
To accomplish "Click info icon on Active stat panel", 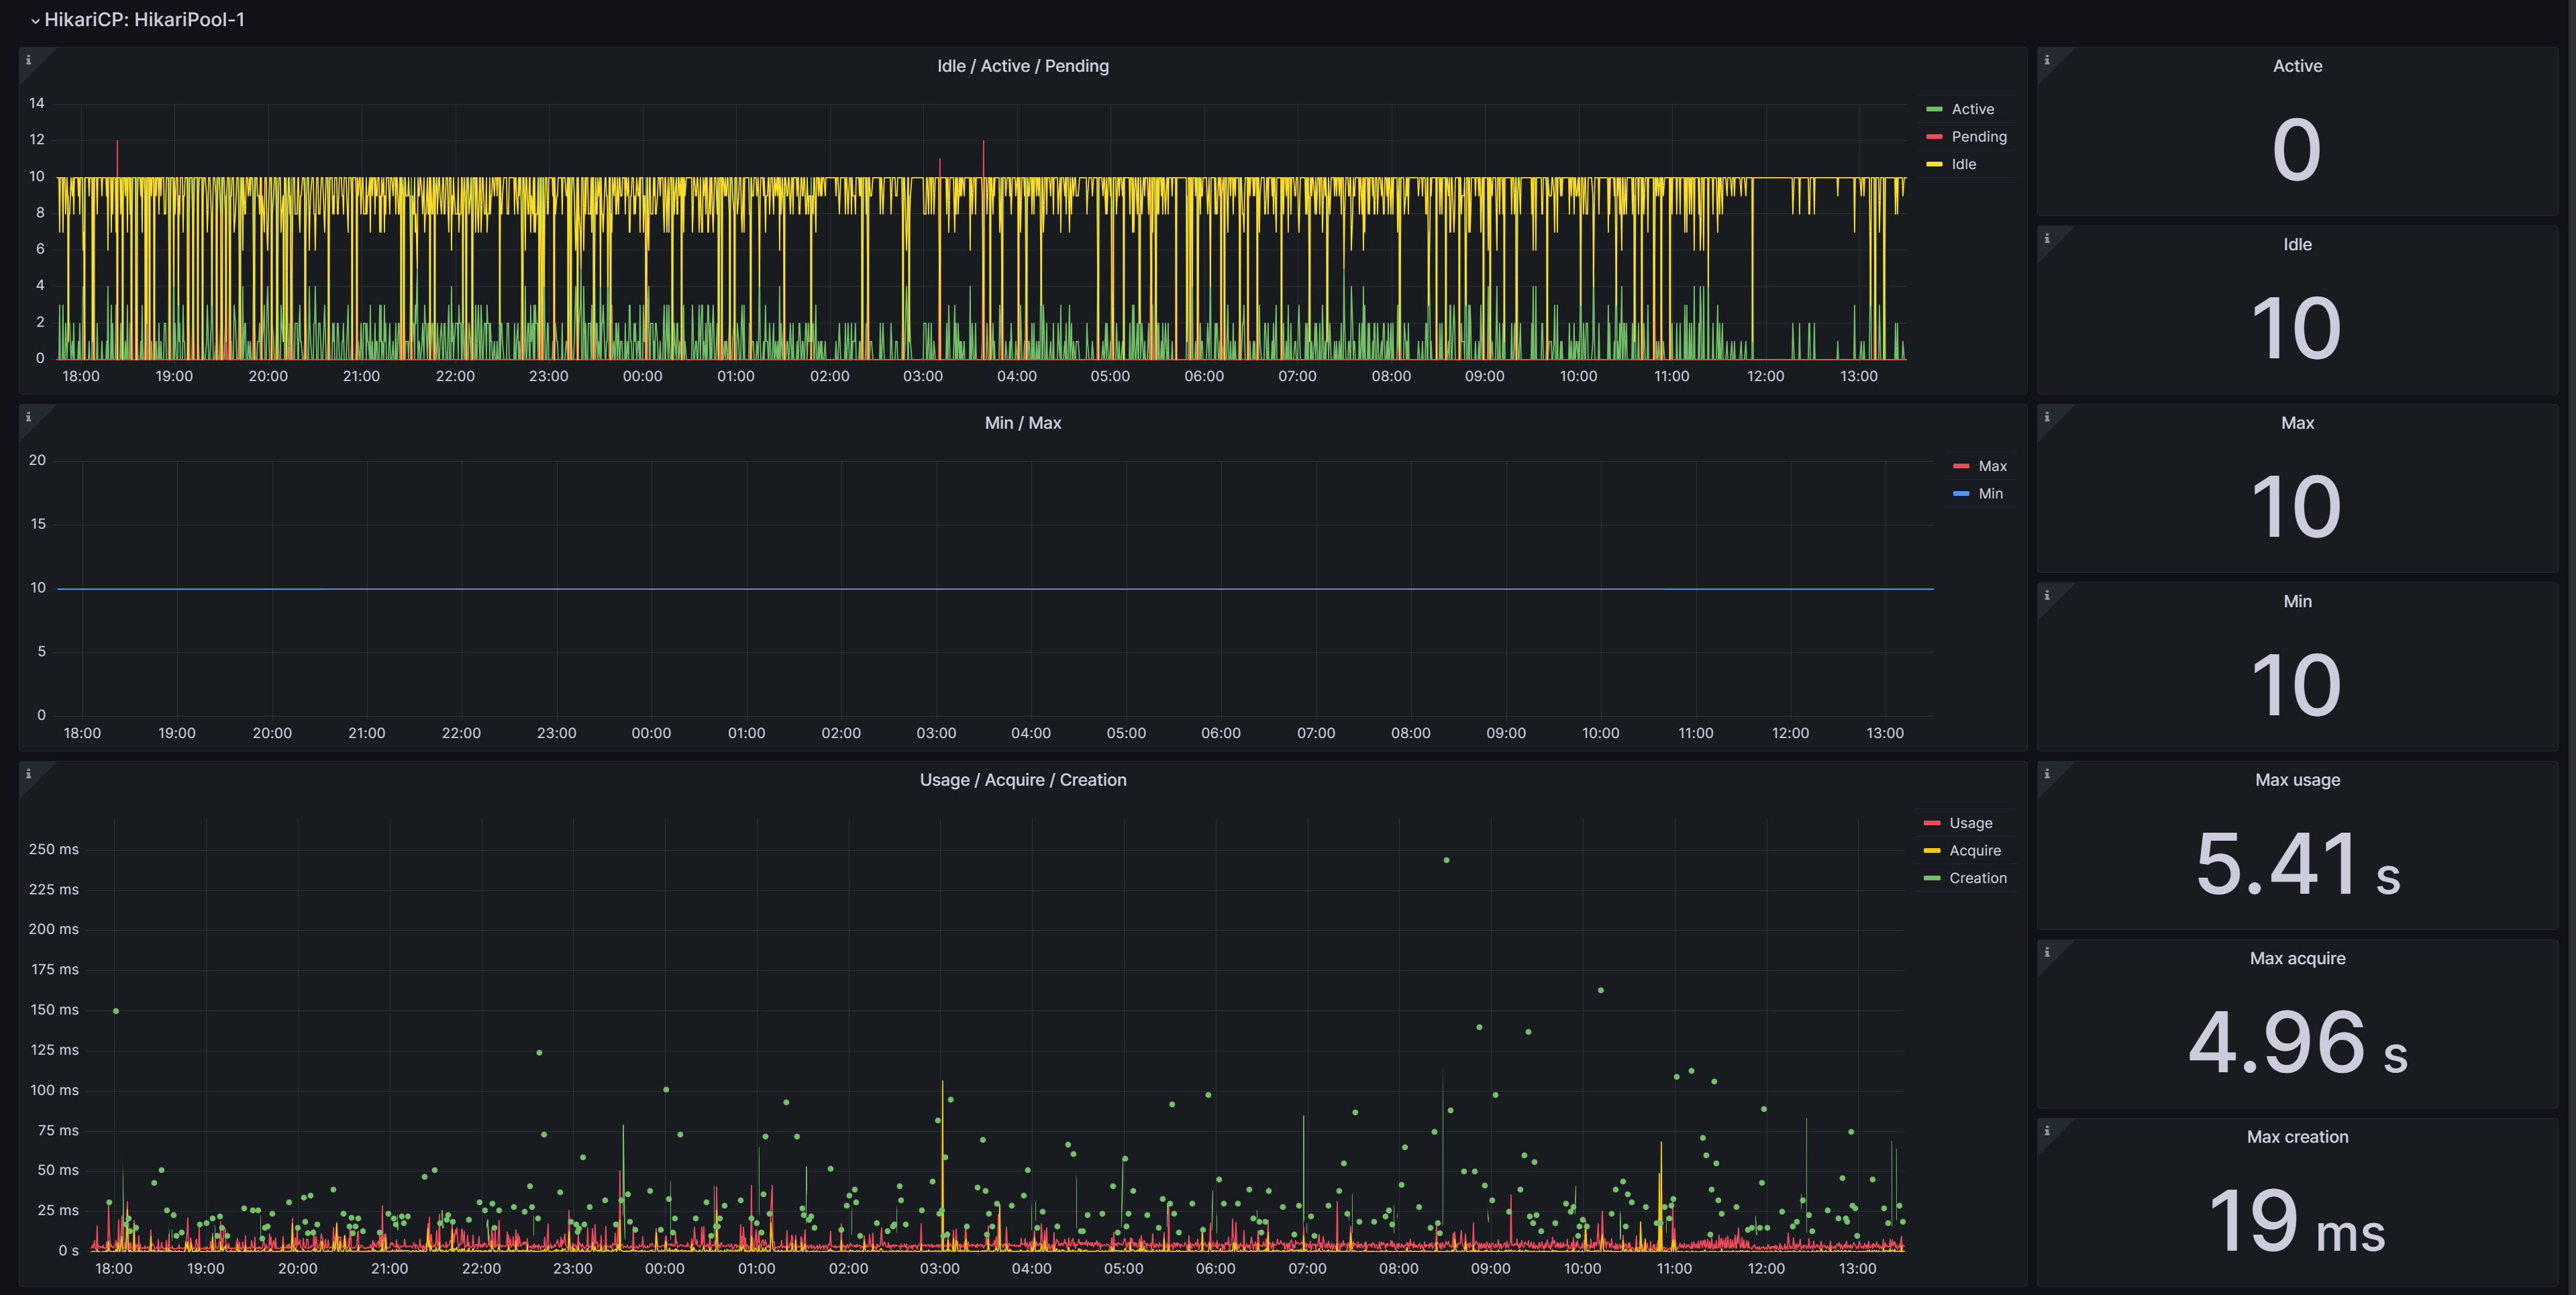I will pyautogui.click(x=2047, y=60).
